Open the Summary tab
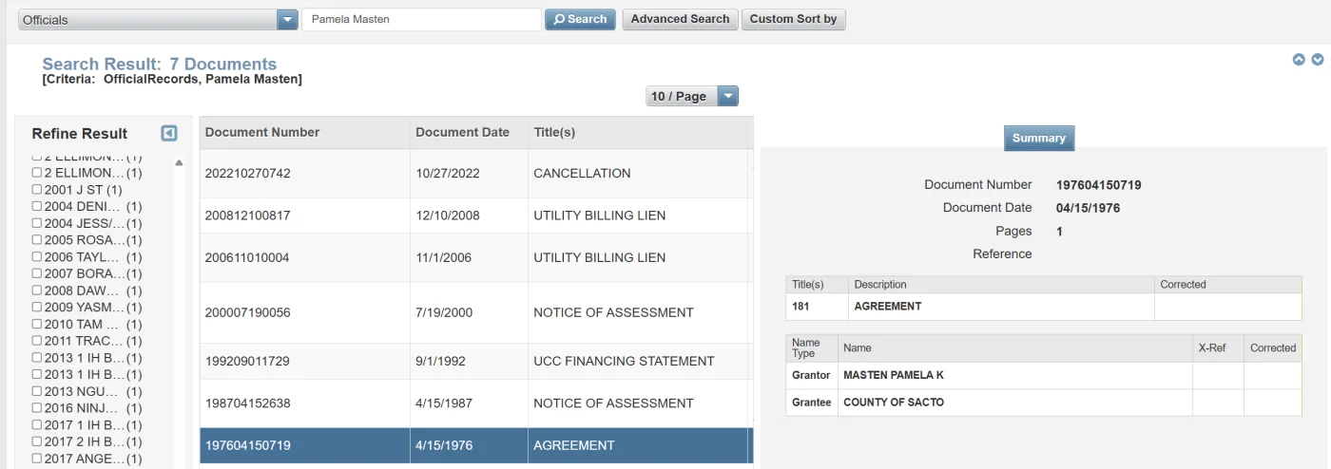The width and height of the screenshot is (1331, 469). point(1038,139)
